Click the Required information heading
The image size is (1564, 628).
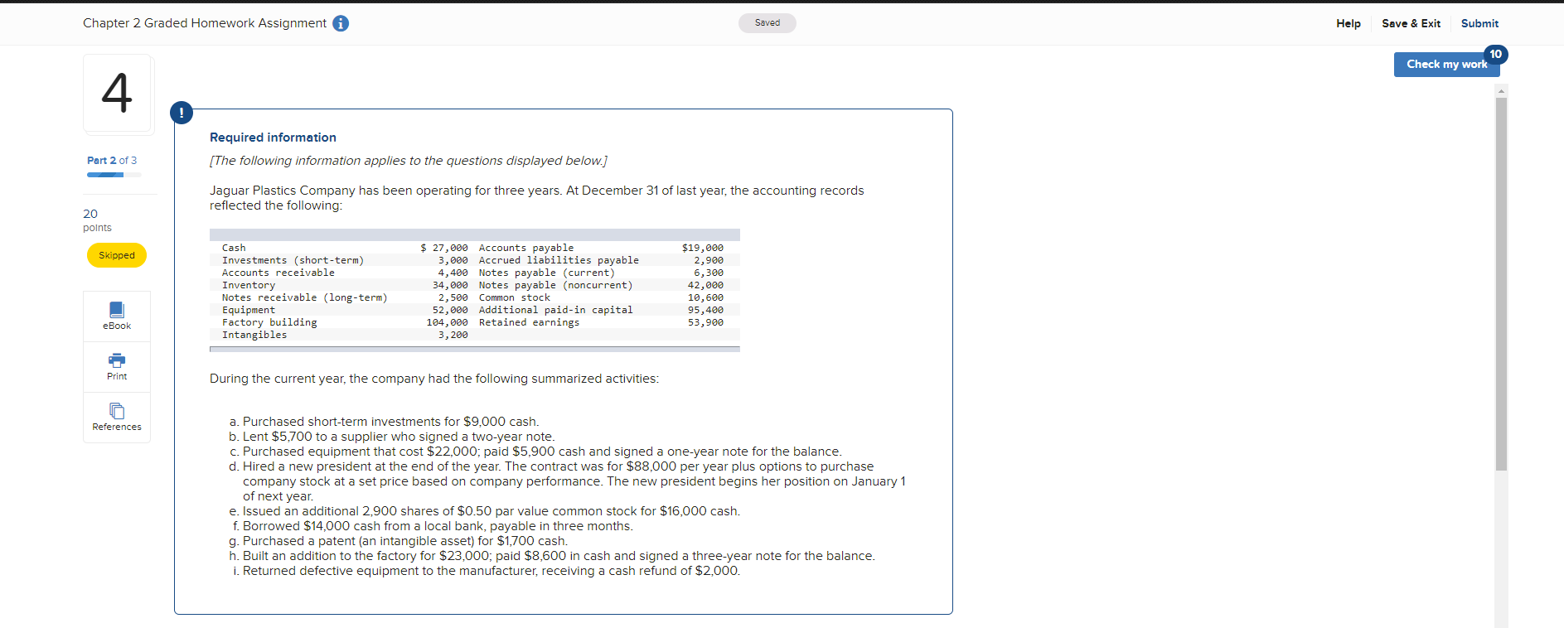coord(273,138)
